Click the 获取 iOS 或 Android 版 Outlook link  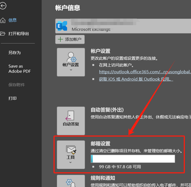click(136, 79)
